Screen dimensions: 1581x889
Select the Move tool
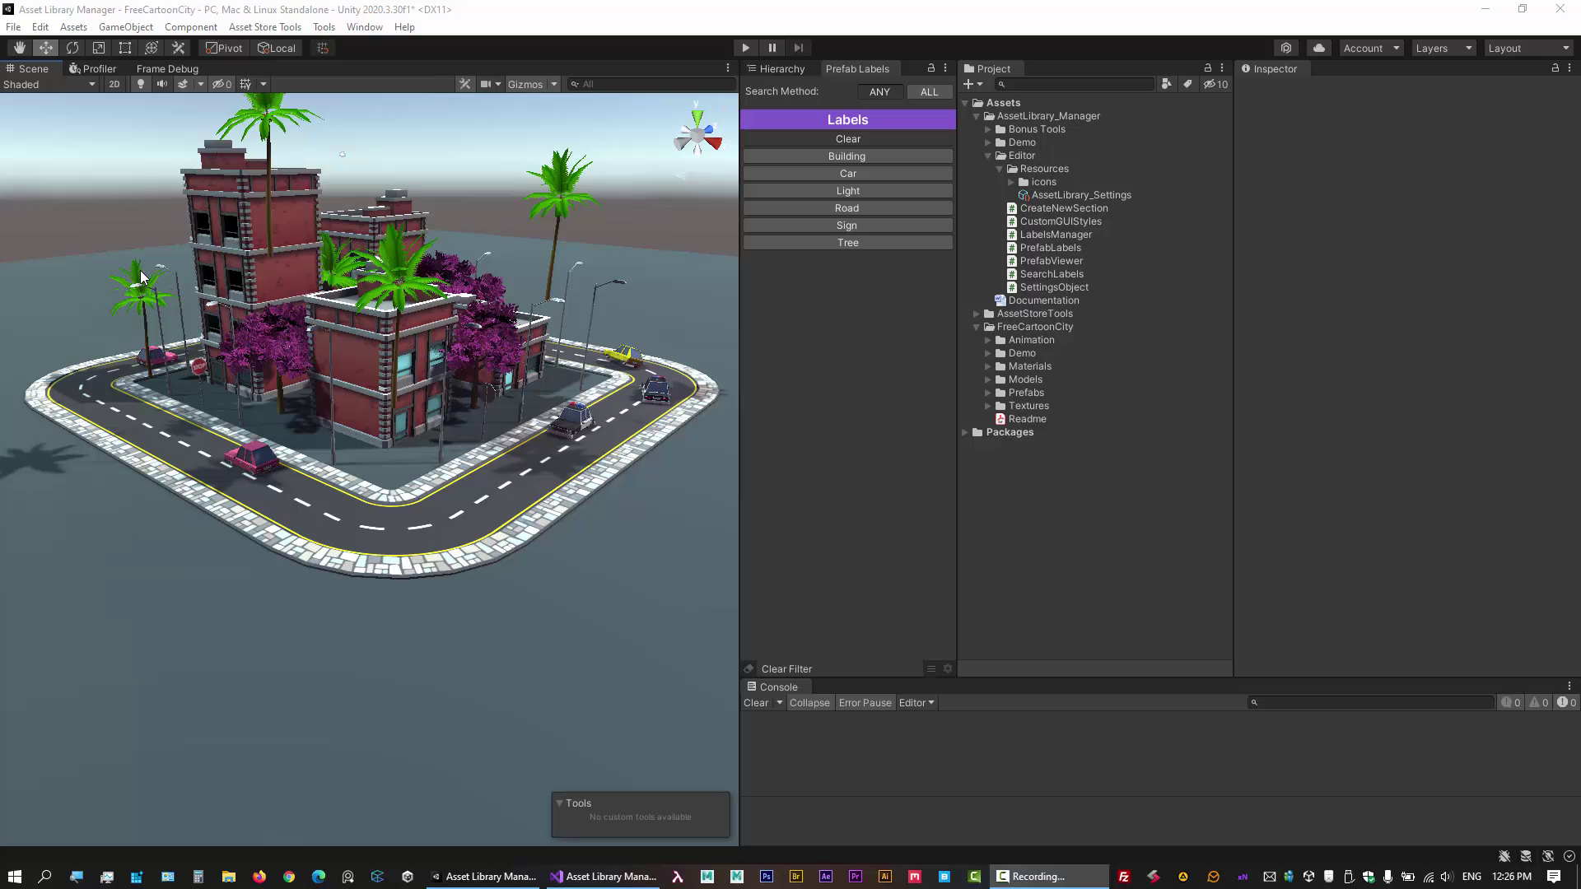tap(46, 48)
